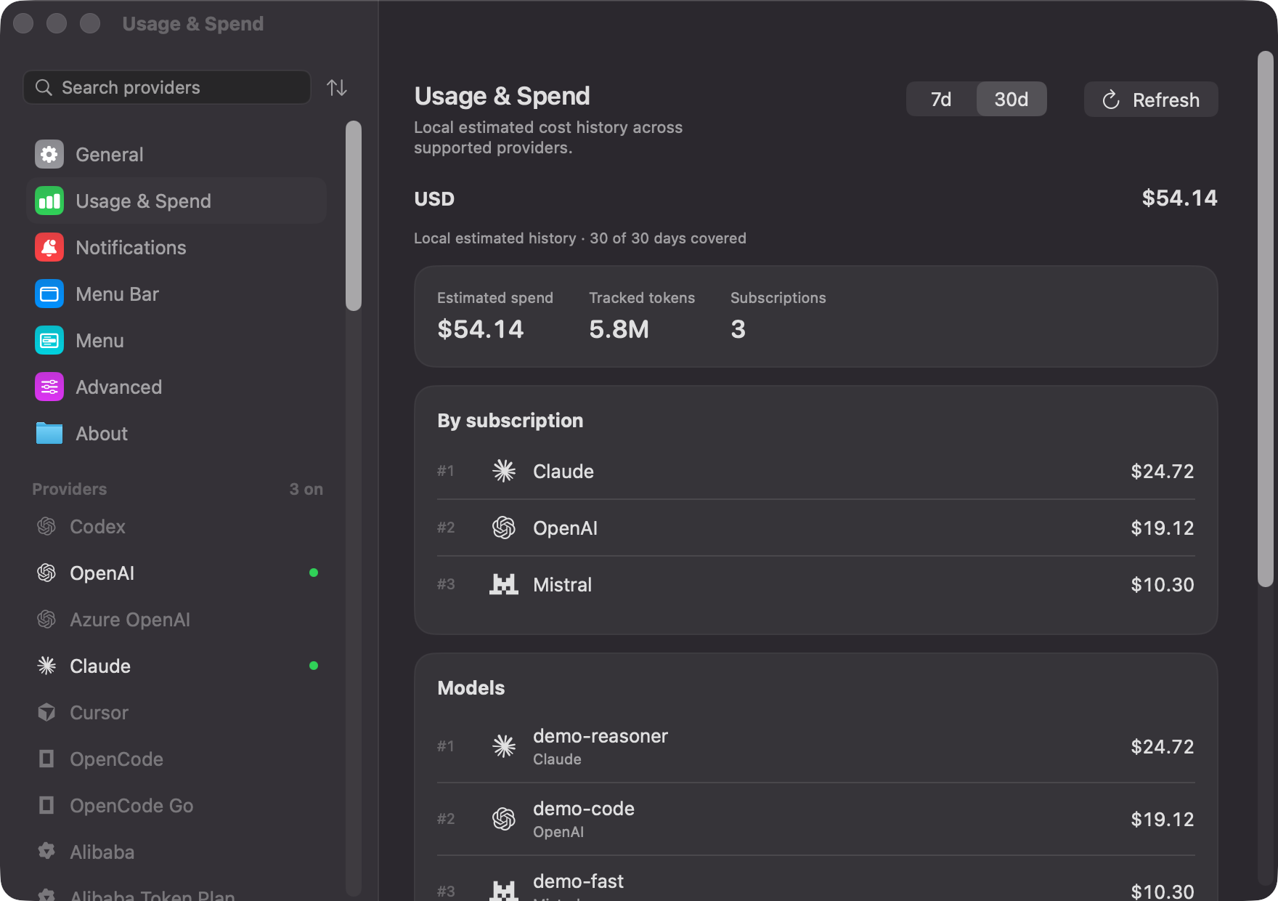The width and height of the screenshot is (1278, 901).
Task: Go to Menu Bar settings
Action: pos(176,294)
